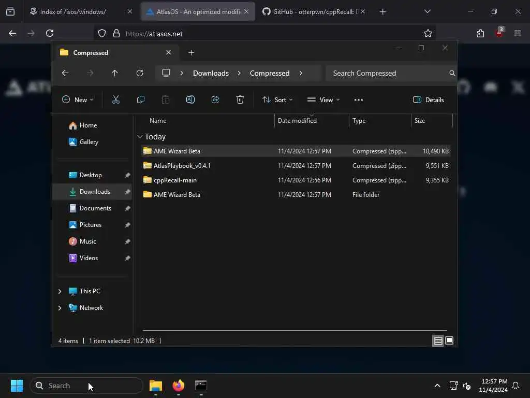Click the Copy icon in Explorer toolbar
Viewport: 530px width, 398px height.
[141, 99]
